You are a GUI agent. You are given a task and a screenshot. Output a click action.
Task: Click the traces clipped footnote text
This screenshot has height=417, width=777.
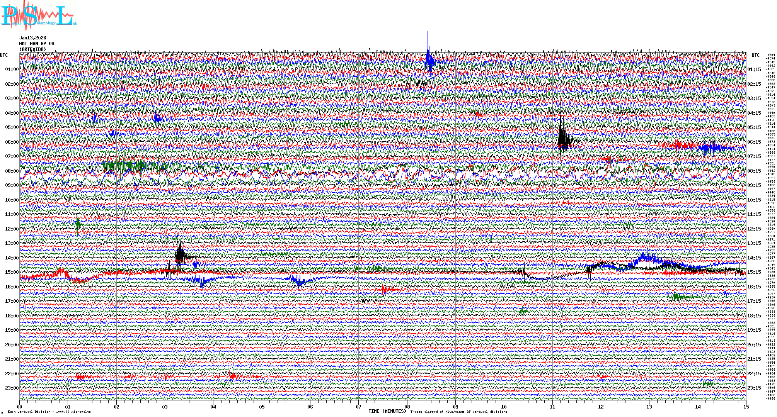point(458,412)
